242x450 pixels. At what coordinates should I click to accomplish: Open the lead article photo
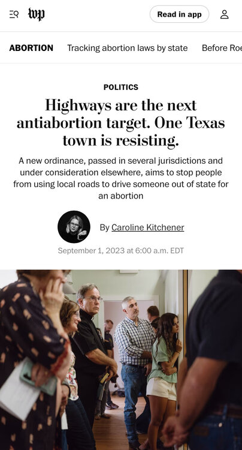coord(121,360)
